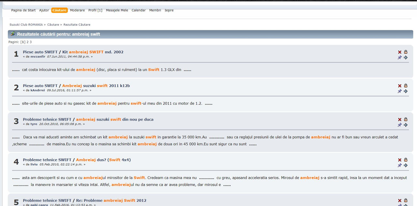
Task: Open topic Ambreiaj dus? (Swift 4x4)
Action: 103,160
